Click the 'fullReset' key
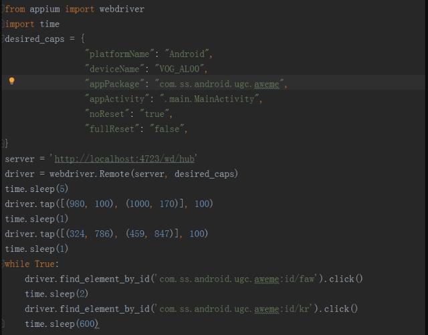The width and height of the screenshot is (428, 335). (x=112, y=129)
